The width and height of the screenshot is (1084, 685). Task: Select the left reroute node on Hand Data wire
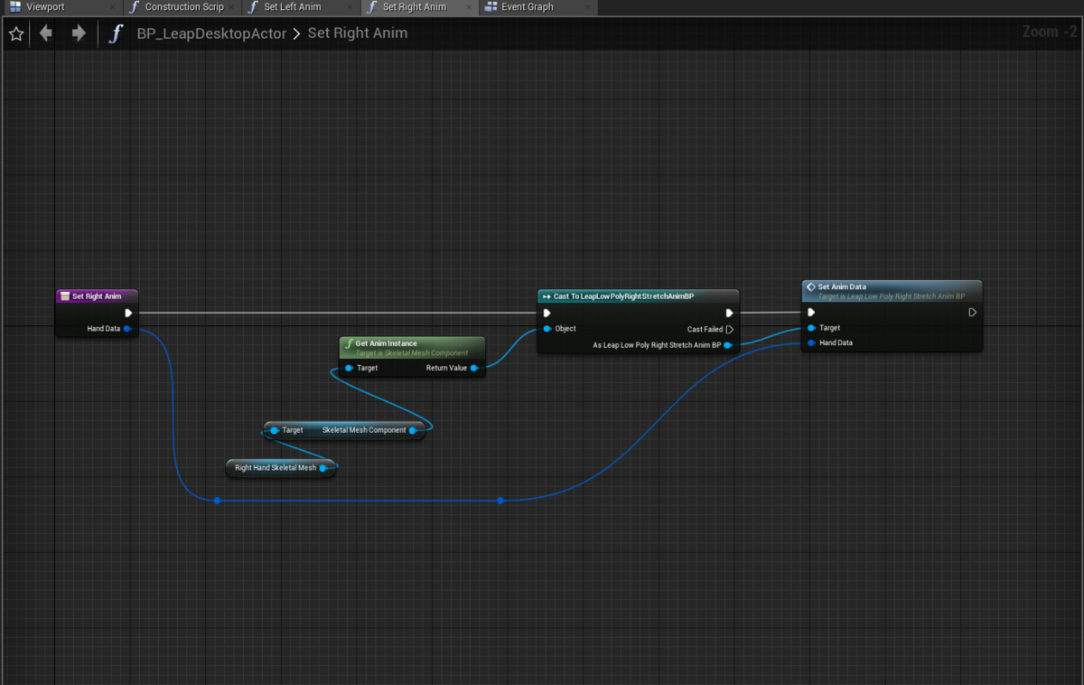(218, 500)
